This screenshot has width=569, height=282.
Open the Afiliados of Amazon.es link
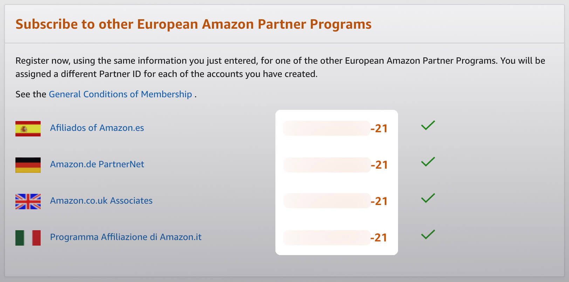97,128
